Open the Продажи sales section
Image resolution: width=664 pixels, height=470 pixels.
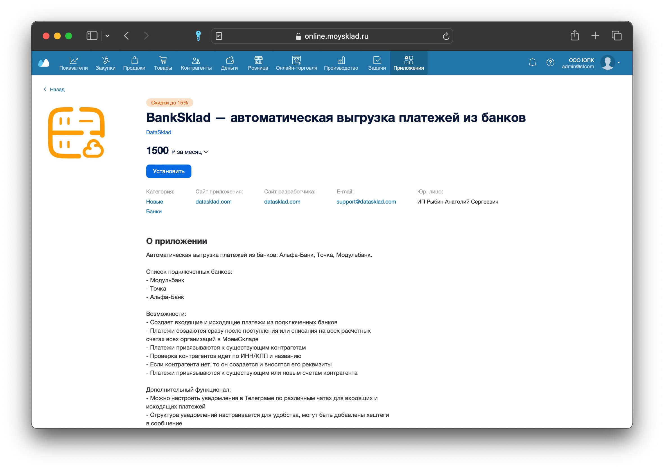tap(134, 63)
